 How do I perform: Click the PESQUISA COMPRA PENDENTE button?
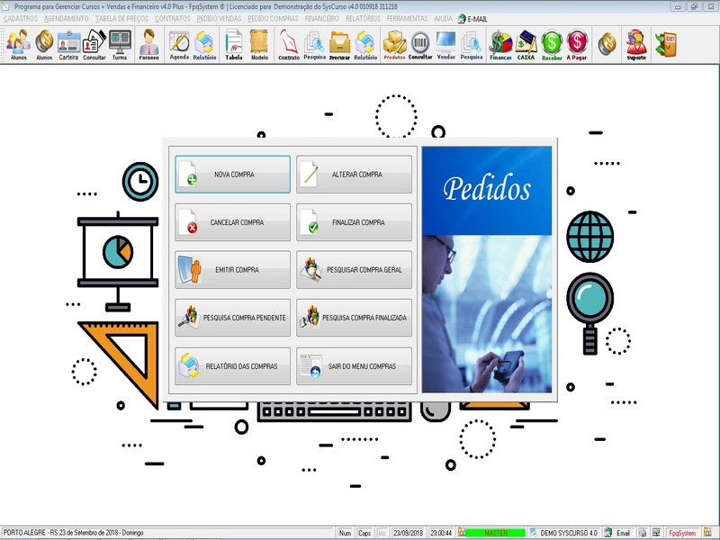pyautogui.click(x=232, y=318)
